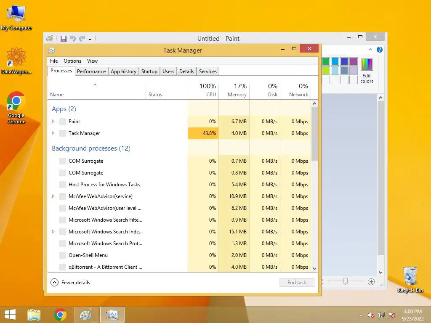Viewport: 431px width, 323px height.
Task: Open the Options menu in Task Manager
Action: 72,61
